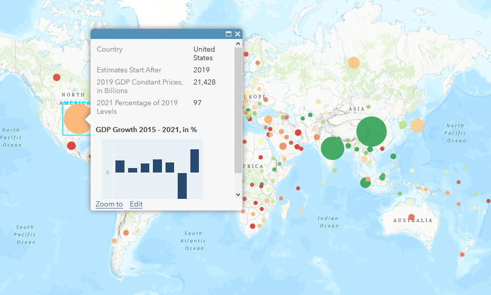Click '2021 Percentage of 2019 Levels' label
491x295 pixels.
tap(137, 107)
